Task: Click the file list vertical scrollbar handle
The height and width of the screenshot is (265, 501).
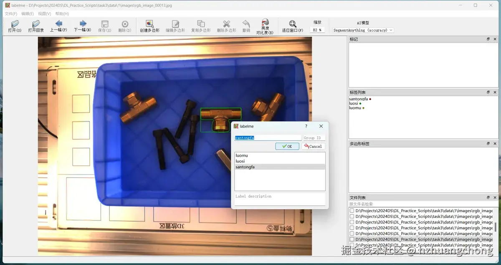Action: click(x=496, y=227)
